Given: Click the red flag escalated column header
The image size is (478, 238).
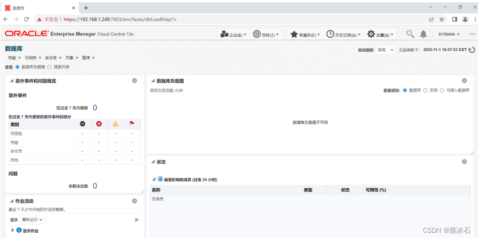Looking at the screenshot, I should [x=132, y=124].
